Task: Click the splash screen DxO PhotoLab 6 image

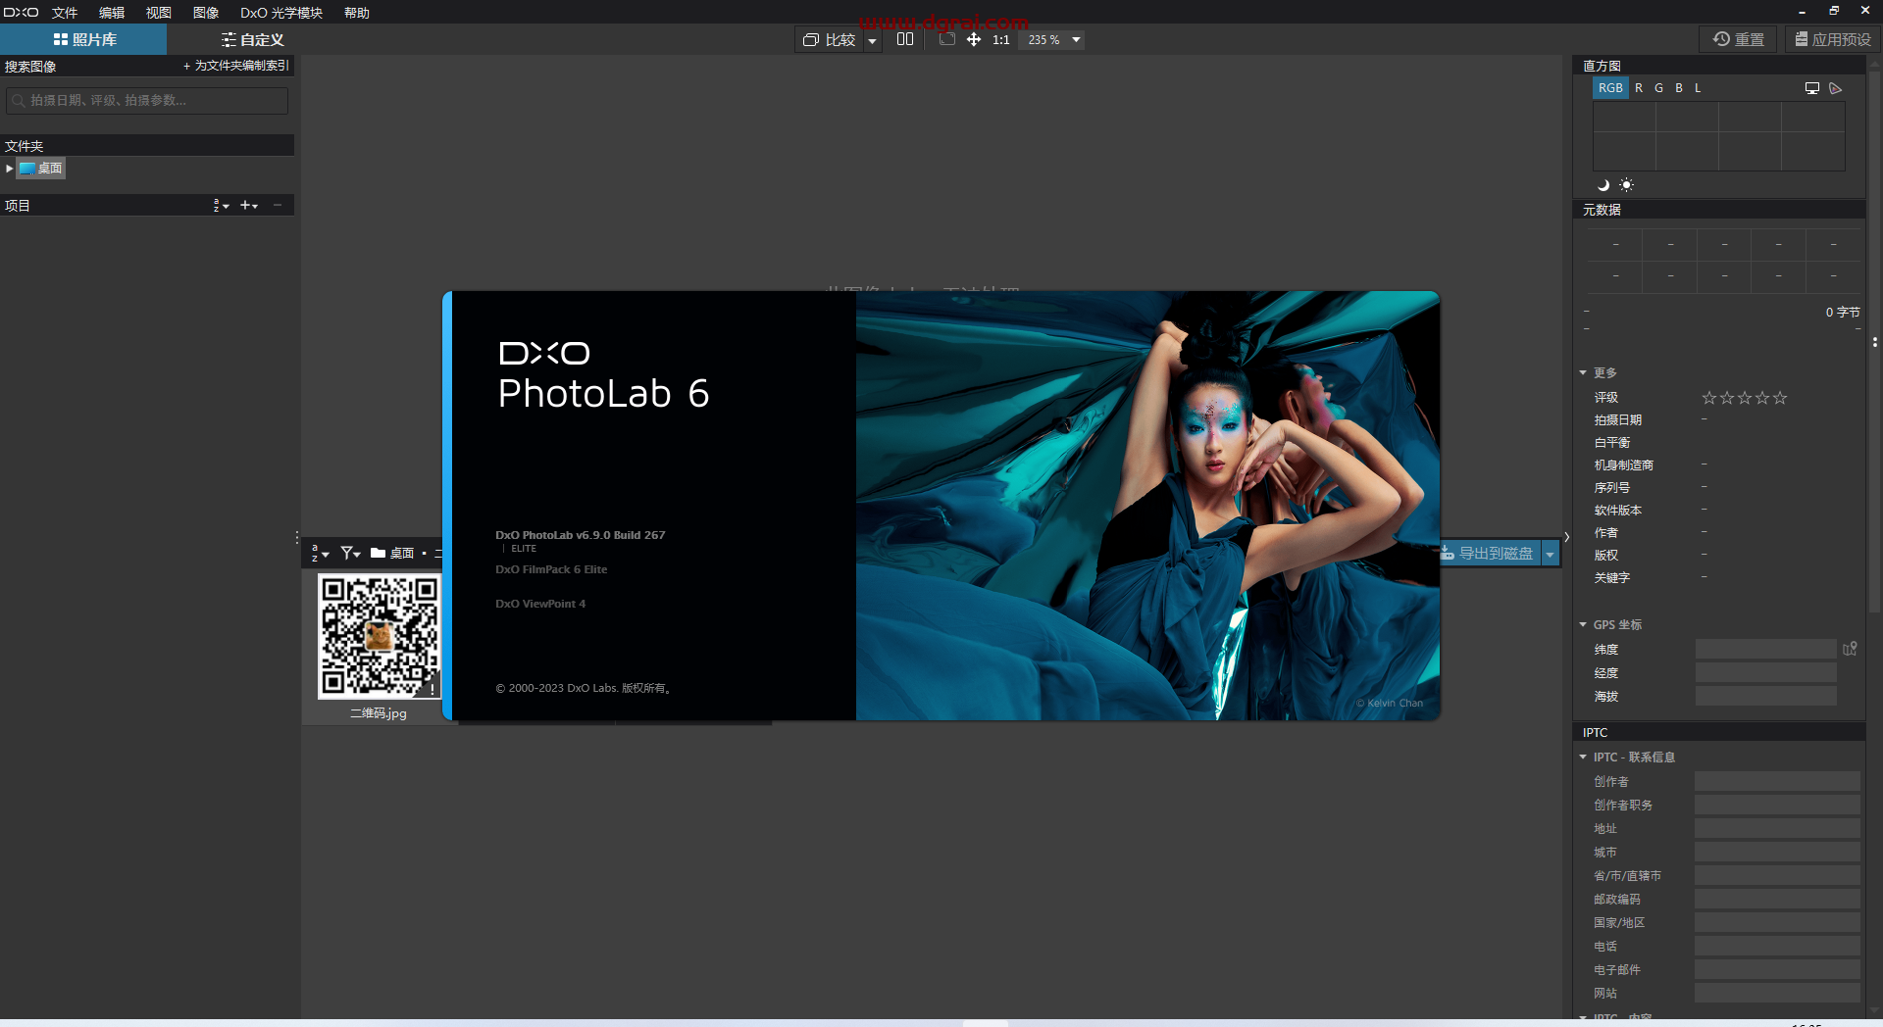Action: click(x=941, y=506)
